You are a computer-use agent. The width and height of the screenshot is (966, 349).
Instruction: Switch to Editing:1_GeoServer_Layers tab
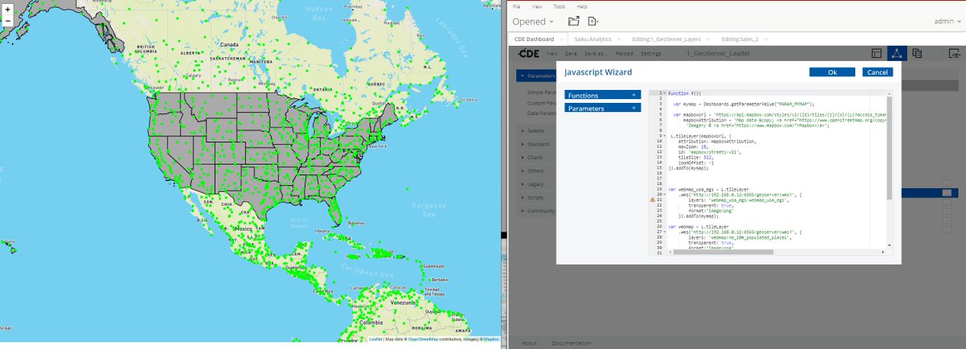point(665,39)
